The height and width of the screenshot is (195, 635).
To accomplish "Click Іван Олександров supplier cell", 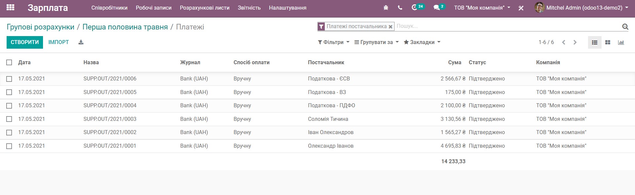I will coord(331,132).
